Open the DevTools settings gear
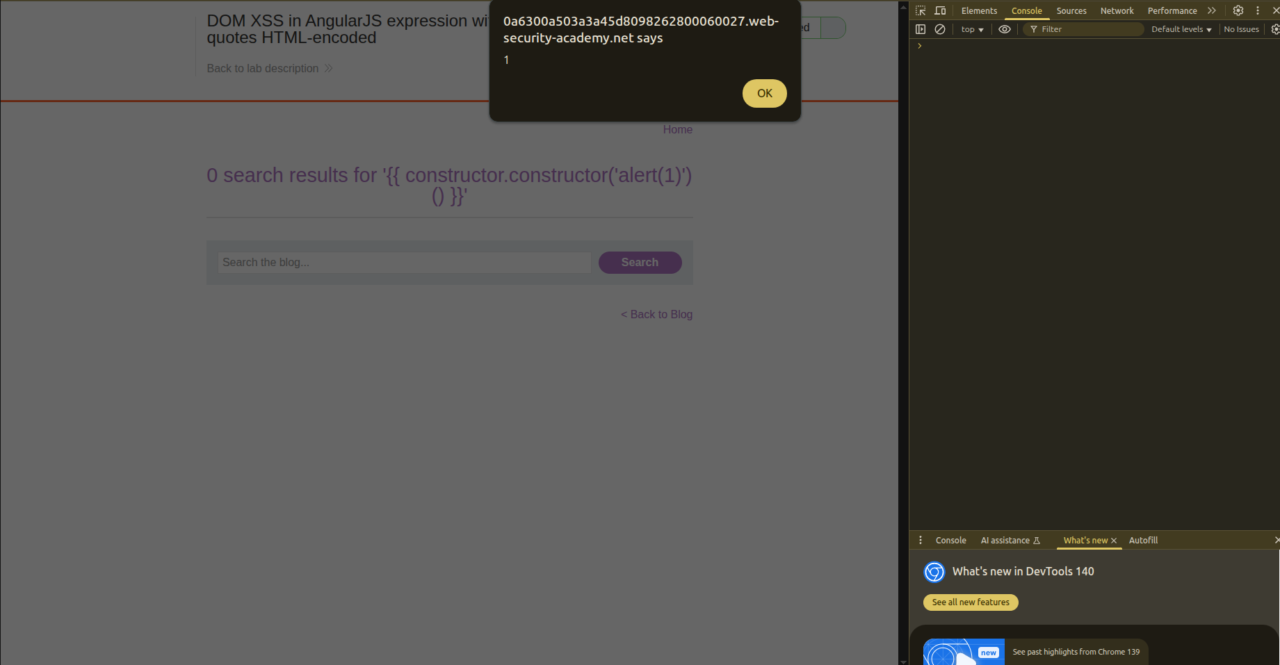Image resolution: width=1280 pixels, height=665 pixels. point(1238,10)
